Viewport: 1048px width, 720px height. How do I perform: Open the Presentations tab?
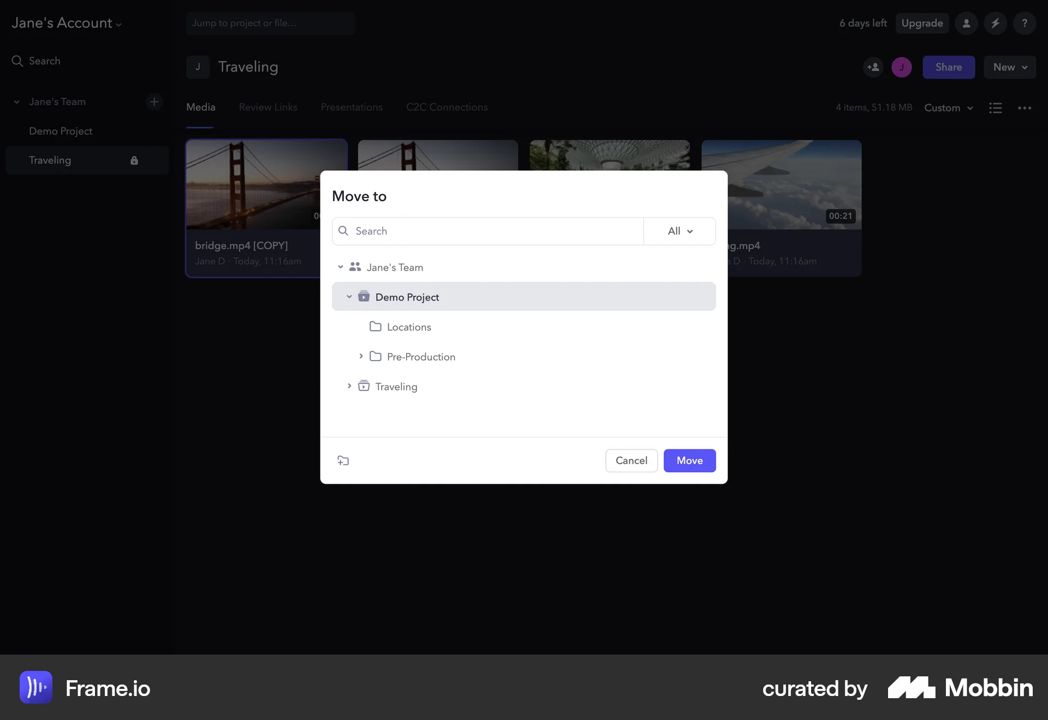(352, 107)
